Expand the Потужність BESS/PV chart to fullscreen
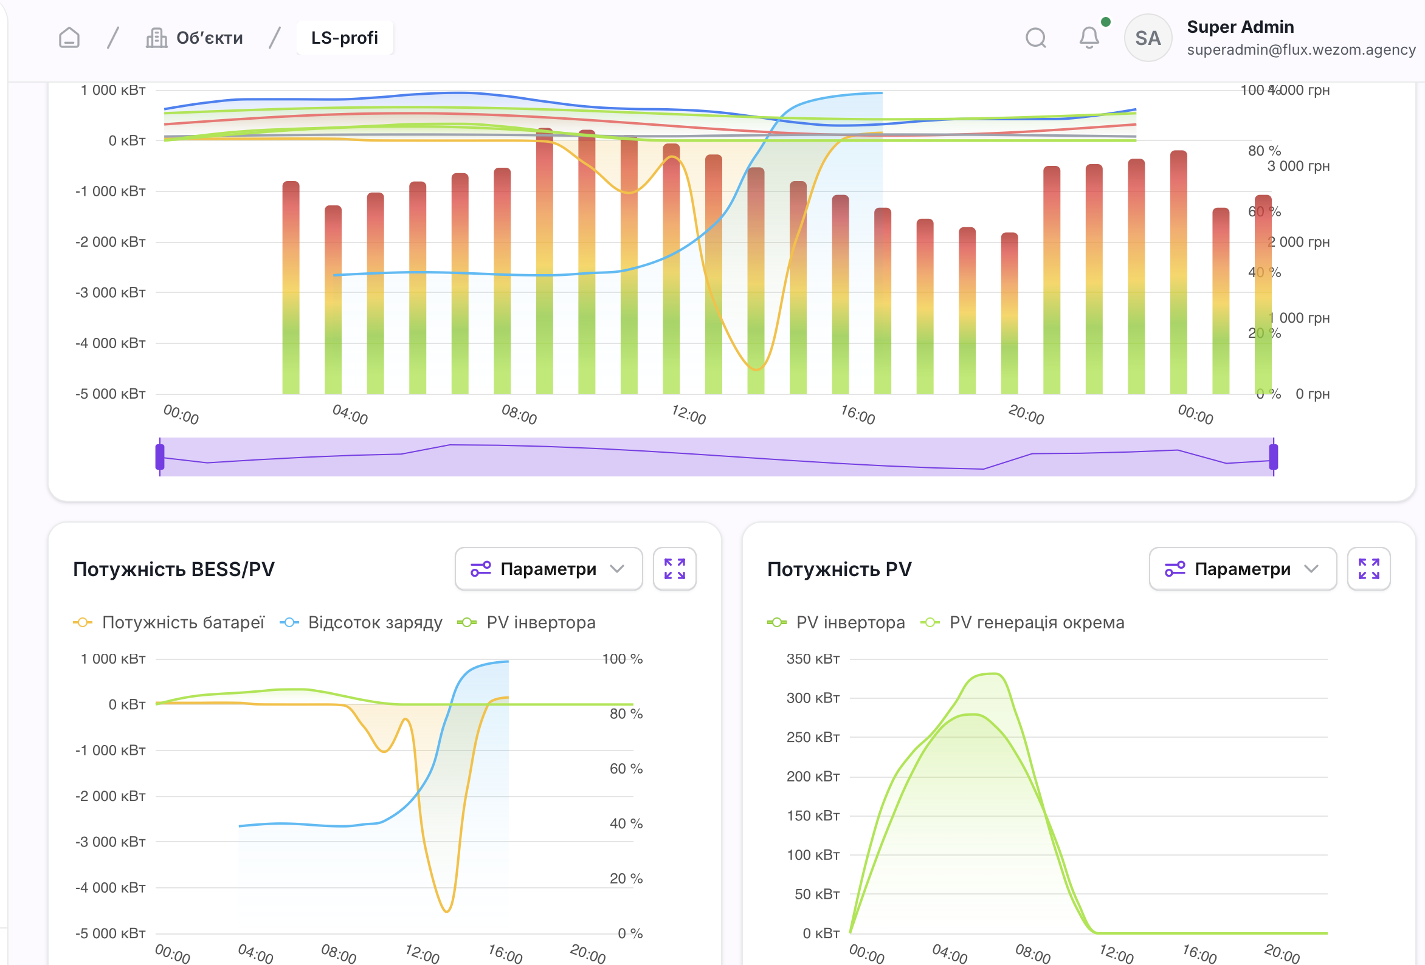 point(674,569)
